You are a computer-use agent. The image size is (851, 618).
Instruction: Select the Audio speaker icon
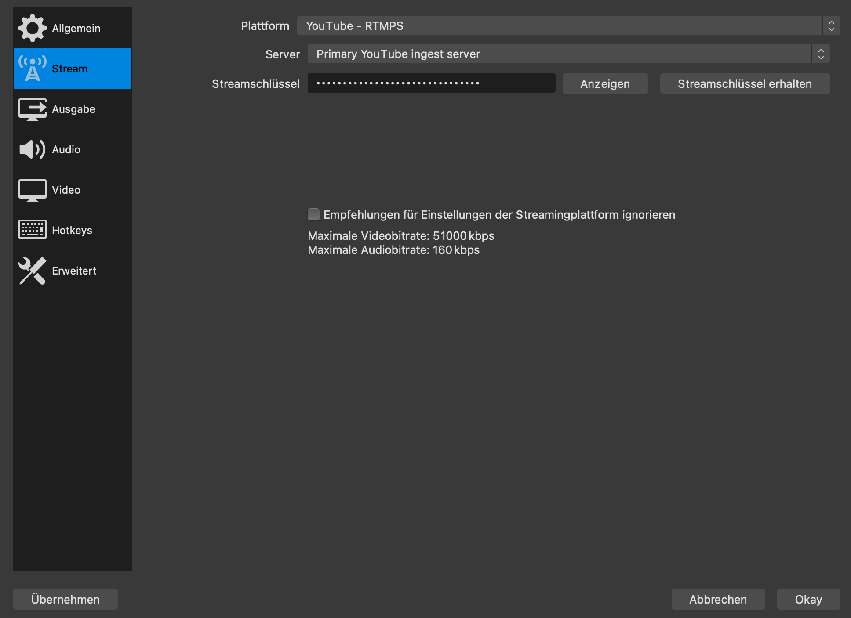[x=31, y=149]
